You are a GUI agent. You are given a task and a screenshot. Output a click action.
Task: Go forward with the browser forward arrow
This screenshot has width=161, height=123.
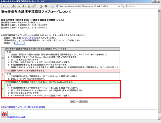[8, 6]
